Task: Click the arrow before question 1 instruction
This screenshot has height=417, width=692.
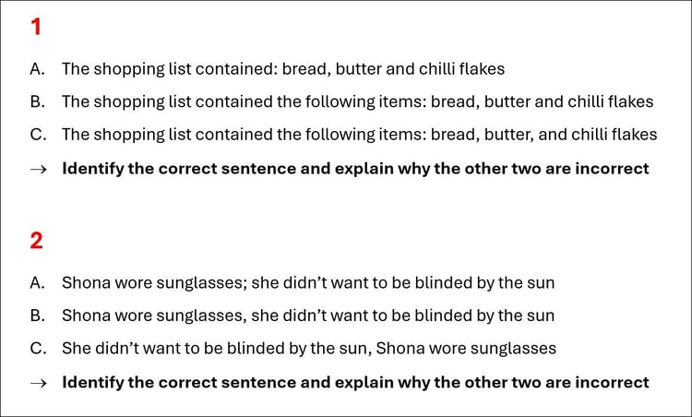Action: 39,170
